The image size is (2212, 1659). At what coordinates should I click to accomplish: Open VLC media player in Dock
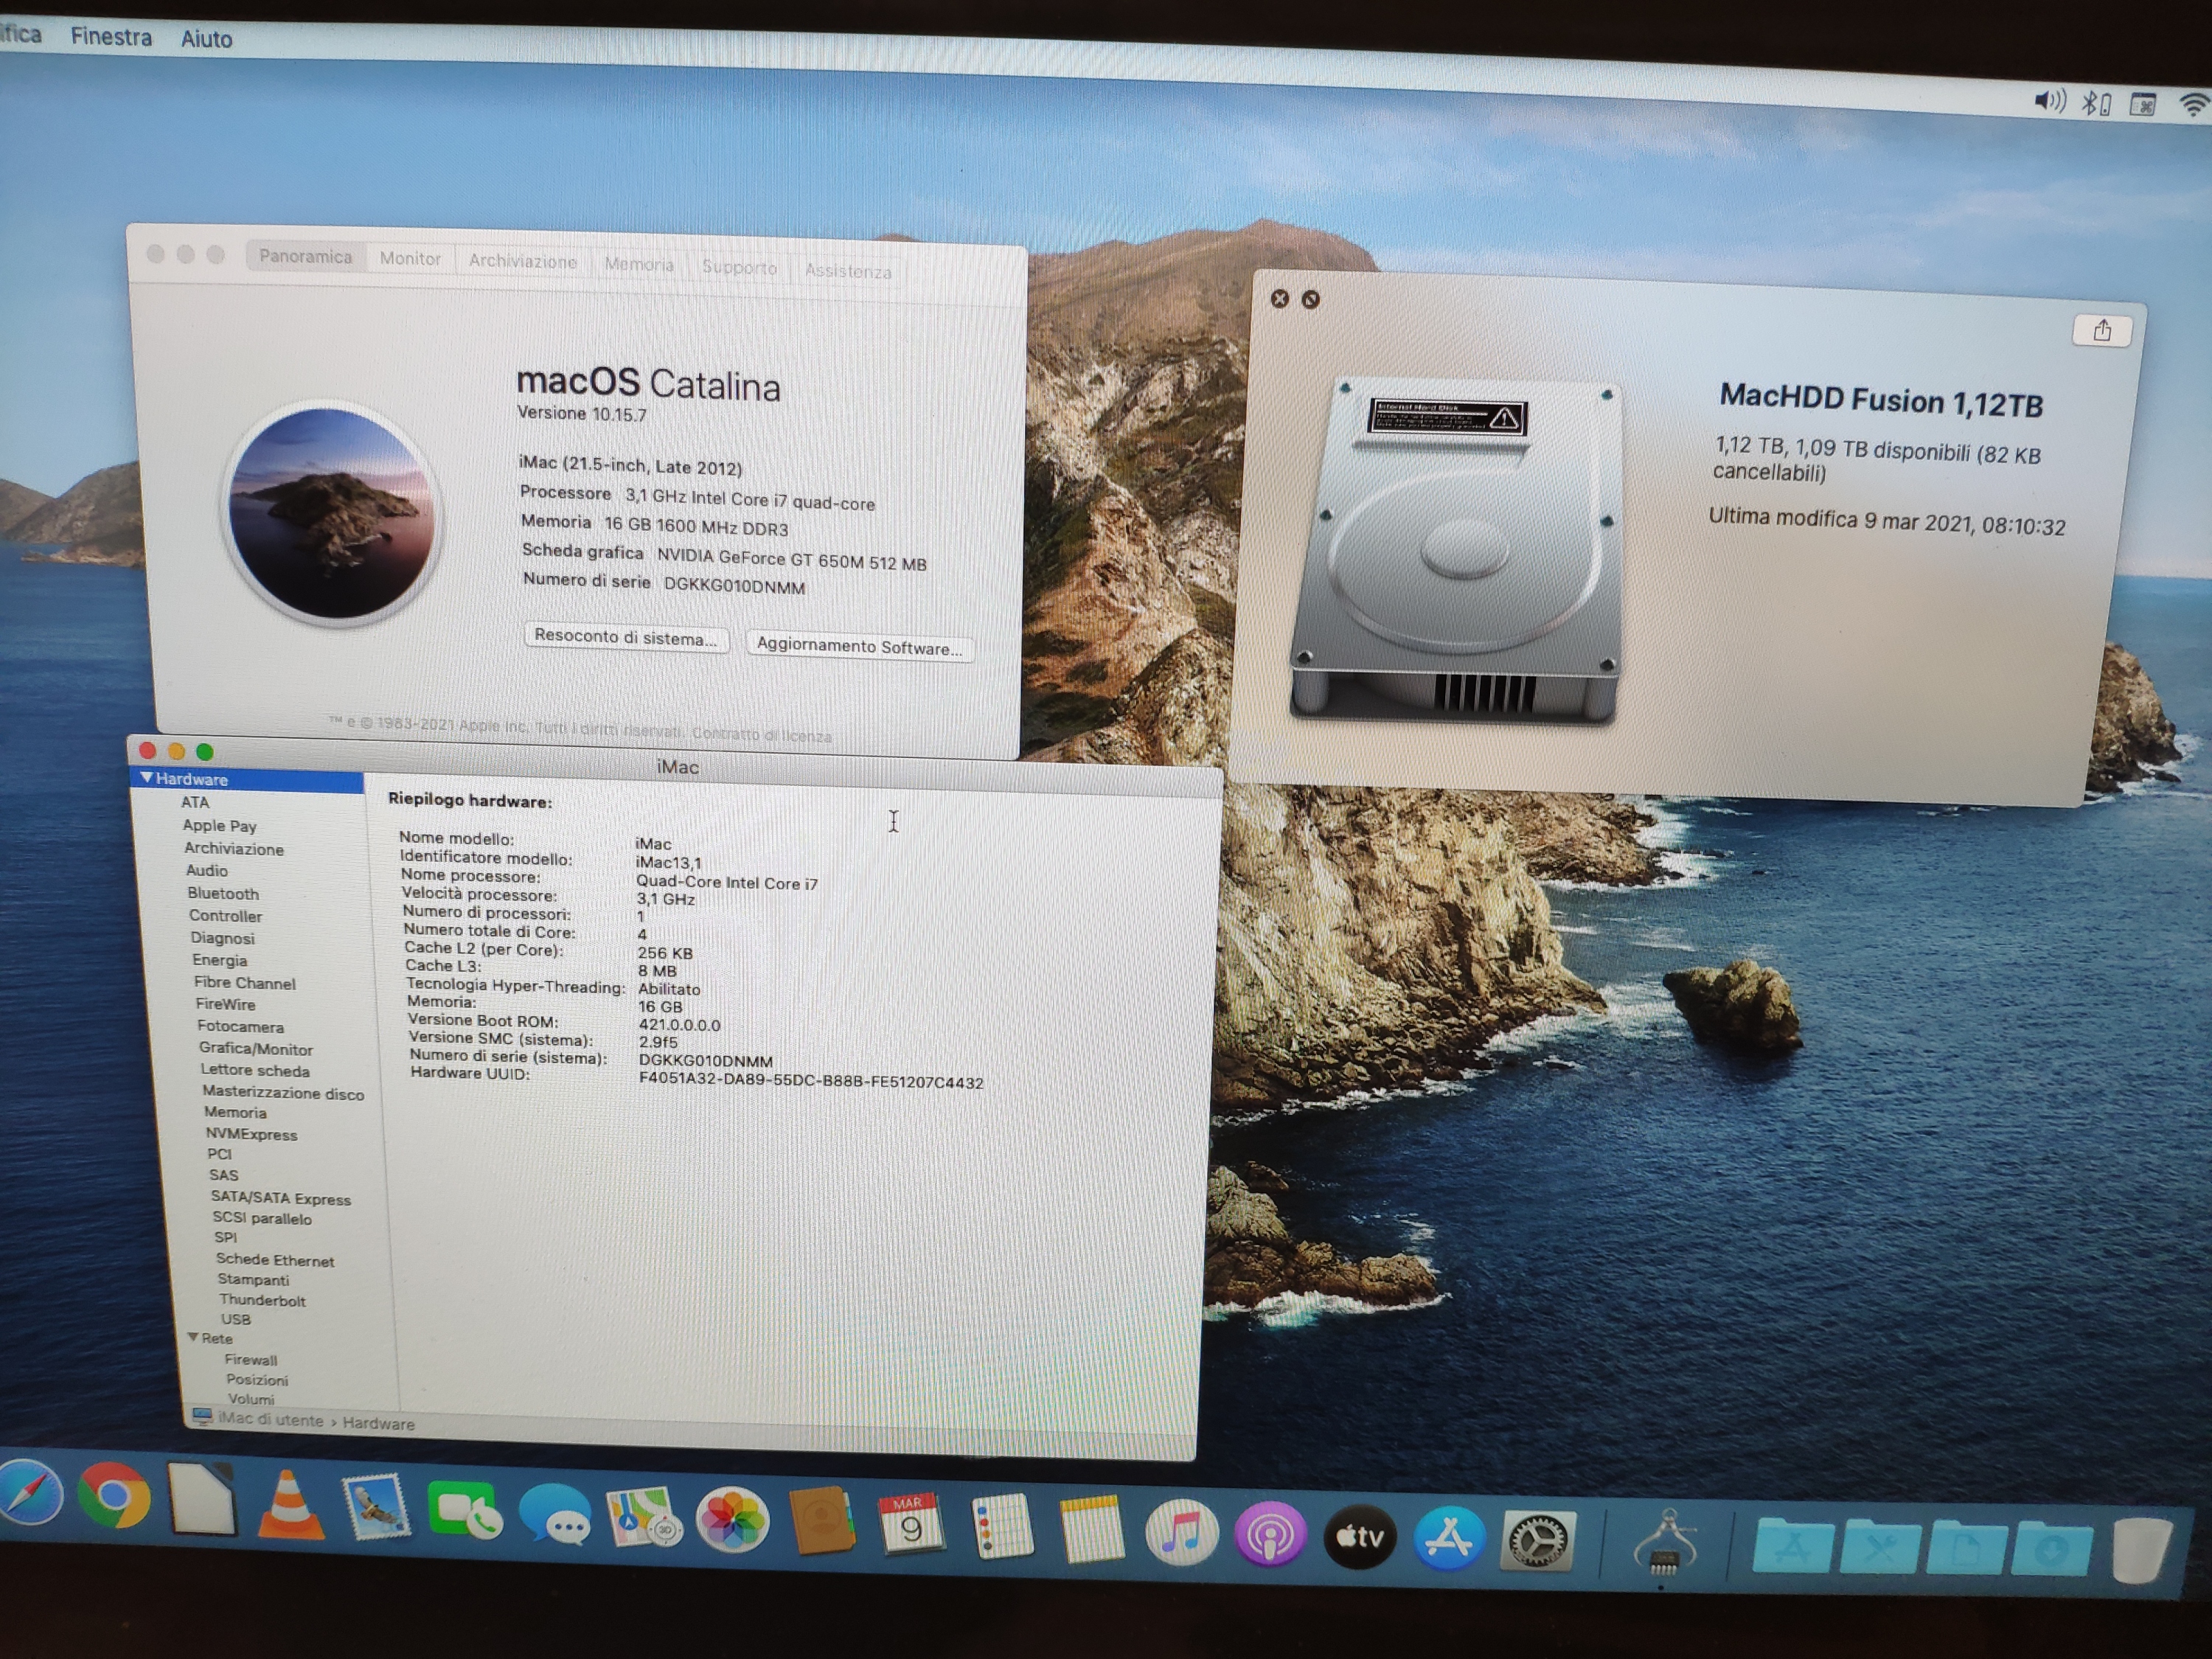click(x=290, y=1504)
